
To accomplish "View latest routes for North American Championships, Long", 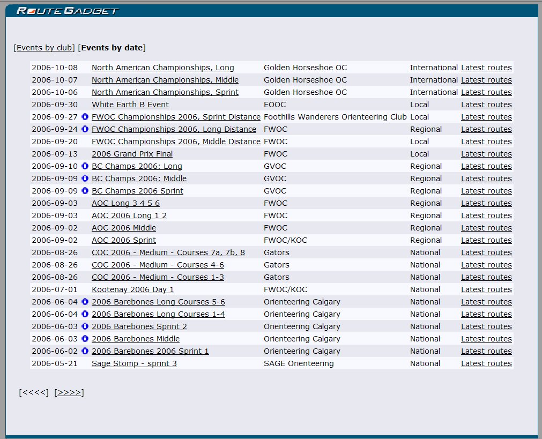I will point(486,68).
